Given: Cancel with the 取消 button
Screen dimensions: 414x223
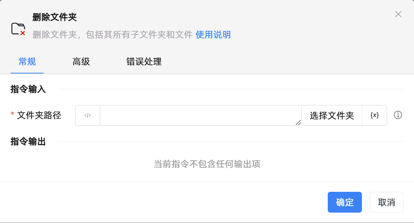Looking at the screenshot, I should pyautogui.click(x=386, y=202).
